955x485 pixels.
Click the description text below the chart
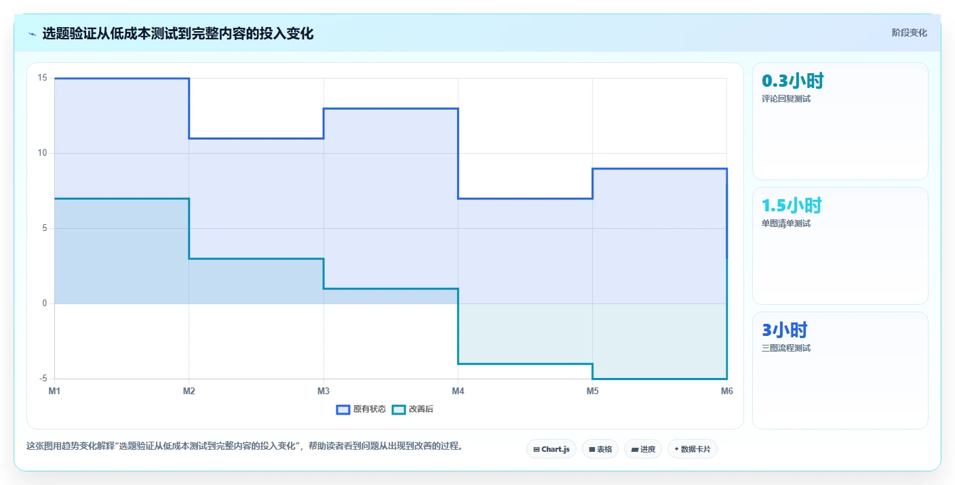coord(244,446)
